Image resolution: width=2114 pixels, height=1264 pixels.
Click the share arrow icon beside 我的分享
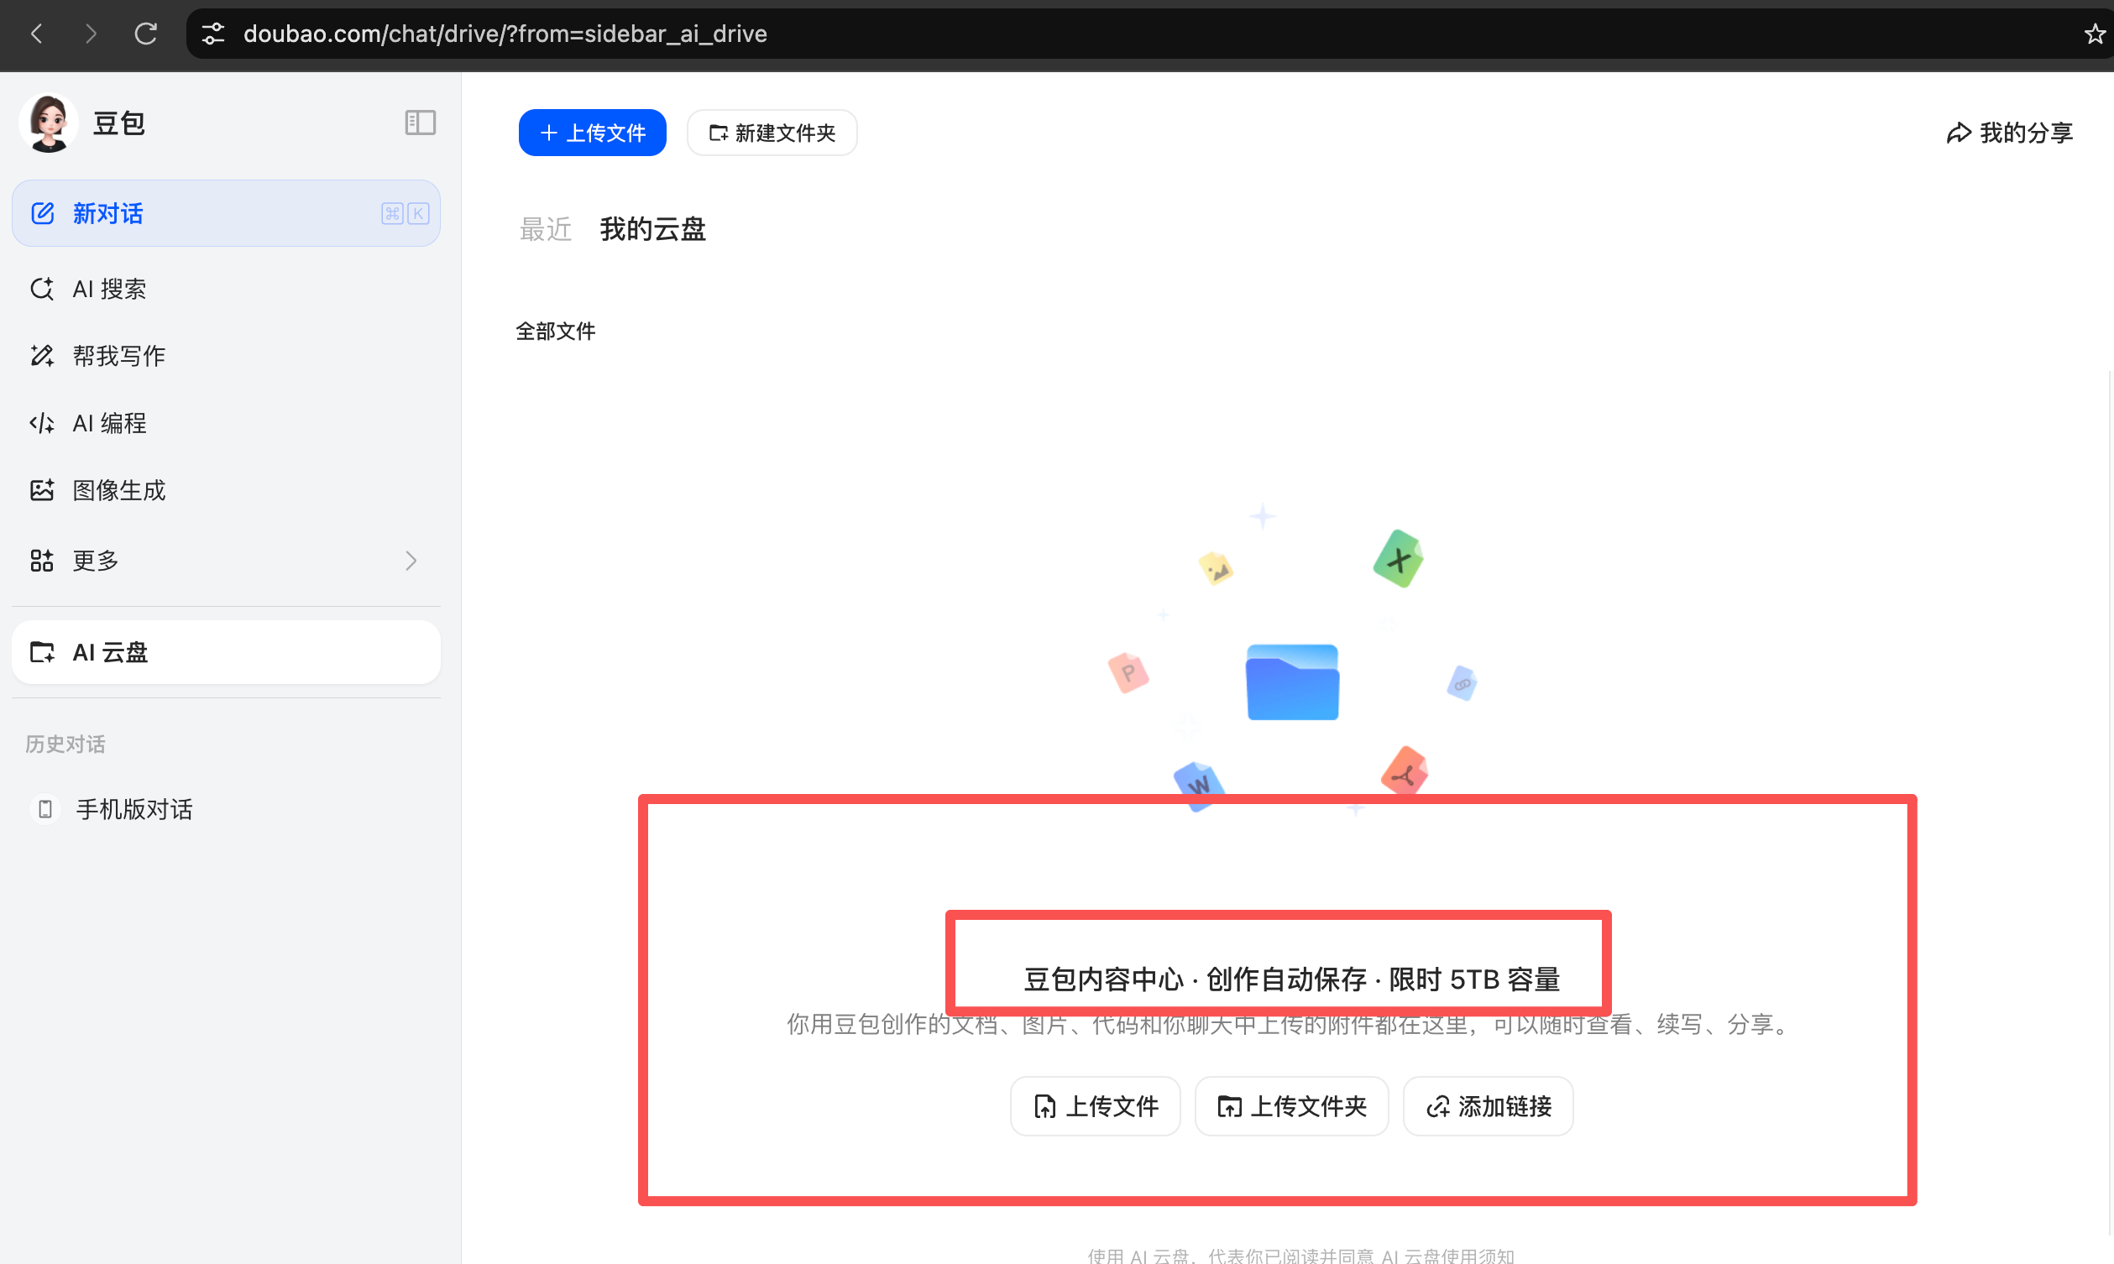1959,133
